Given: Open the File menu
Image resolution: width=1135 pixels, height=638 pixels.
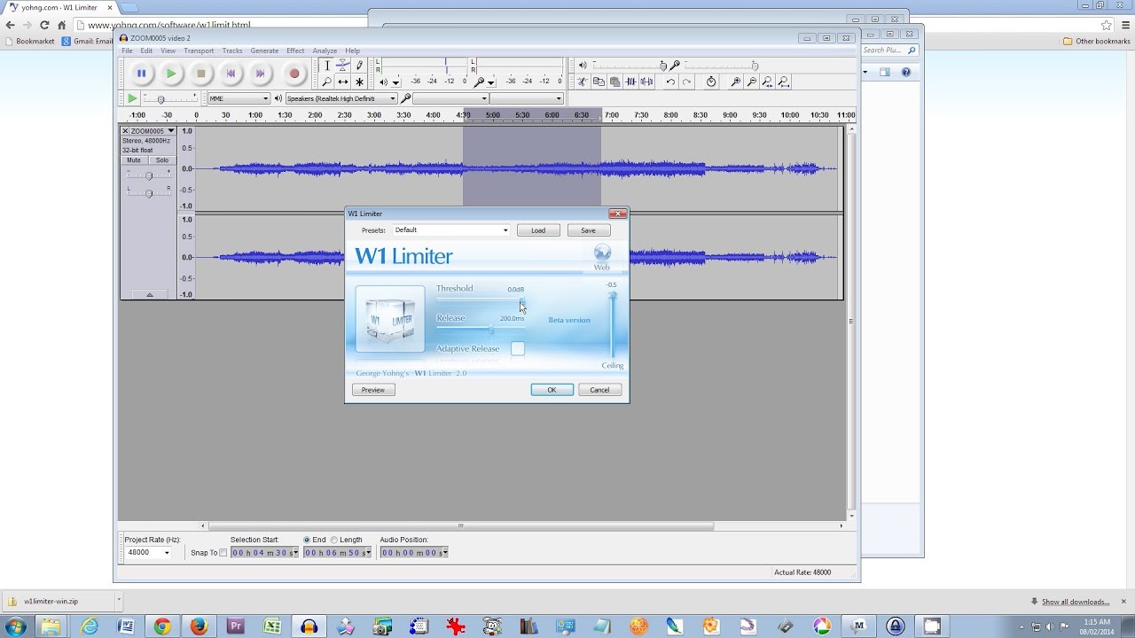Looking at the screenshot, I should 127,51.
